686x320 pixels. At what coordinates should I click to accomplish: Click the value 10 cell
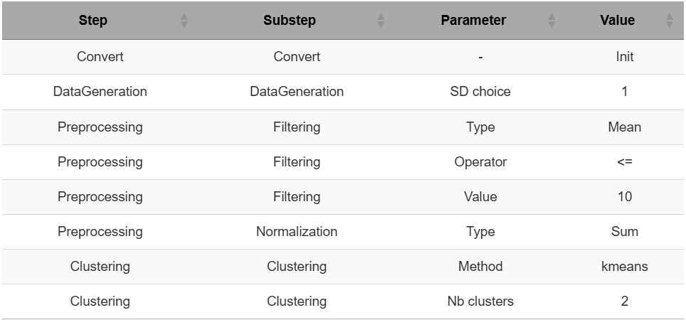[x=625, y=197]
